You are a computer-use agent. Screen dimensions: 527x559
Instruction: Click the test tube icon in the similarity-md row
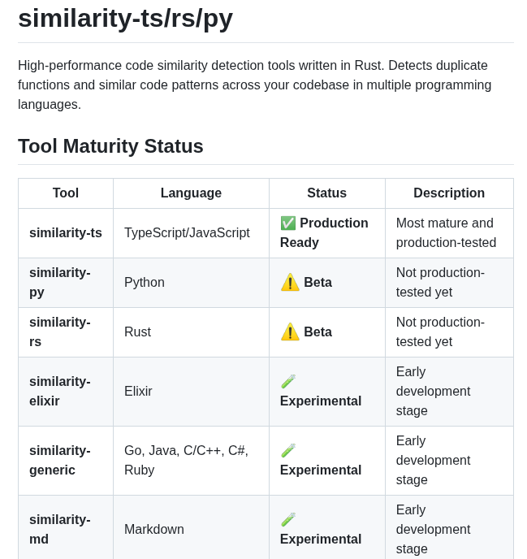288,519
